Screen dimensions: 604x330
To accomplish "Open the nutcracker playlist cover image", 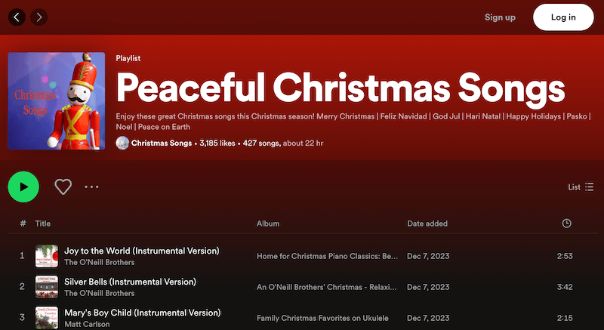I will [x=57, y=100].
